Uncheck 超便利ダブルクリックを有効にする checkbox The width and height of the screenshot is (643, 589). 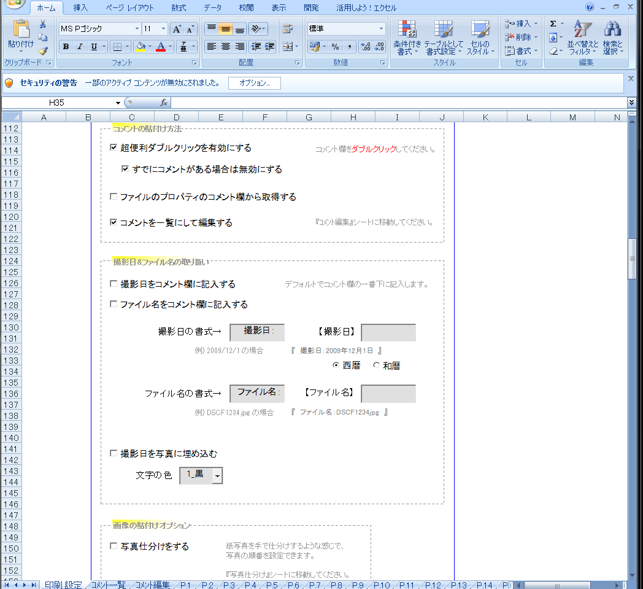114,147
